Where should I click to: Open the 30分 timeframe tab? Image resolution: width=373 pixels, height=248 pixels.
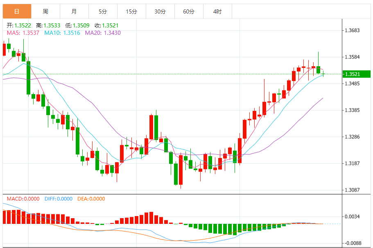click(161, 11)
